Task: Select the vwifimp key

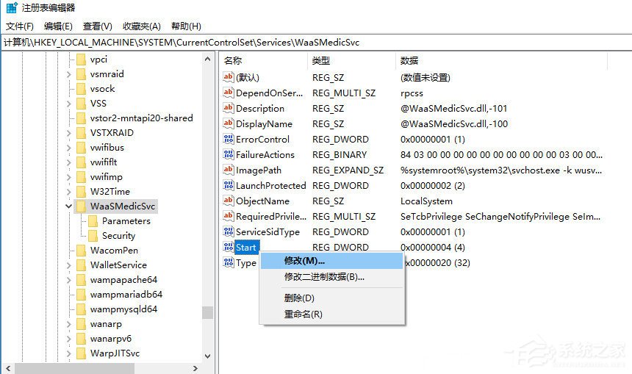Action: (107, 177)
